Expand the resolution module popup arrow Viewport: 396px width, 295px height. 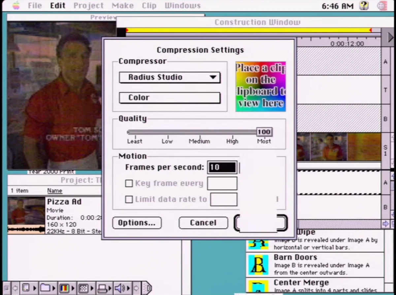click(92, 287)
